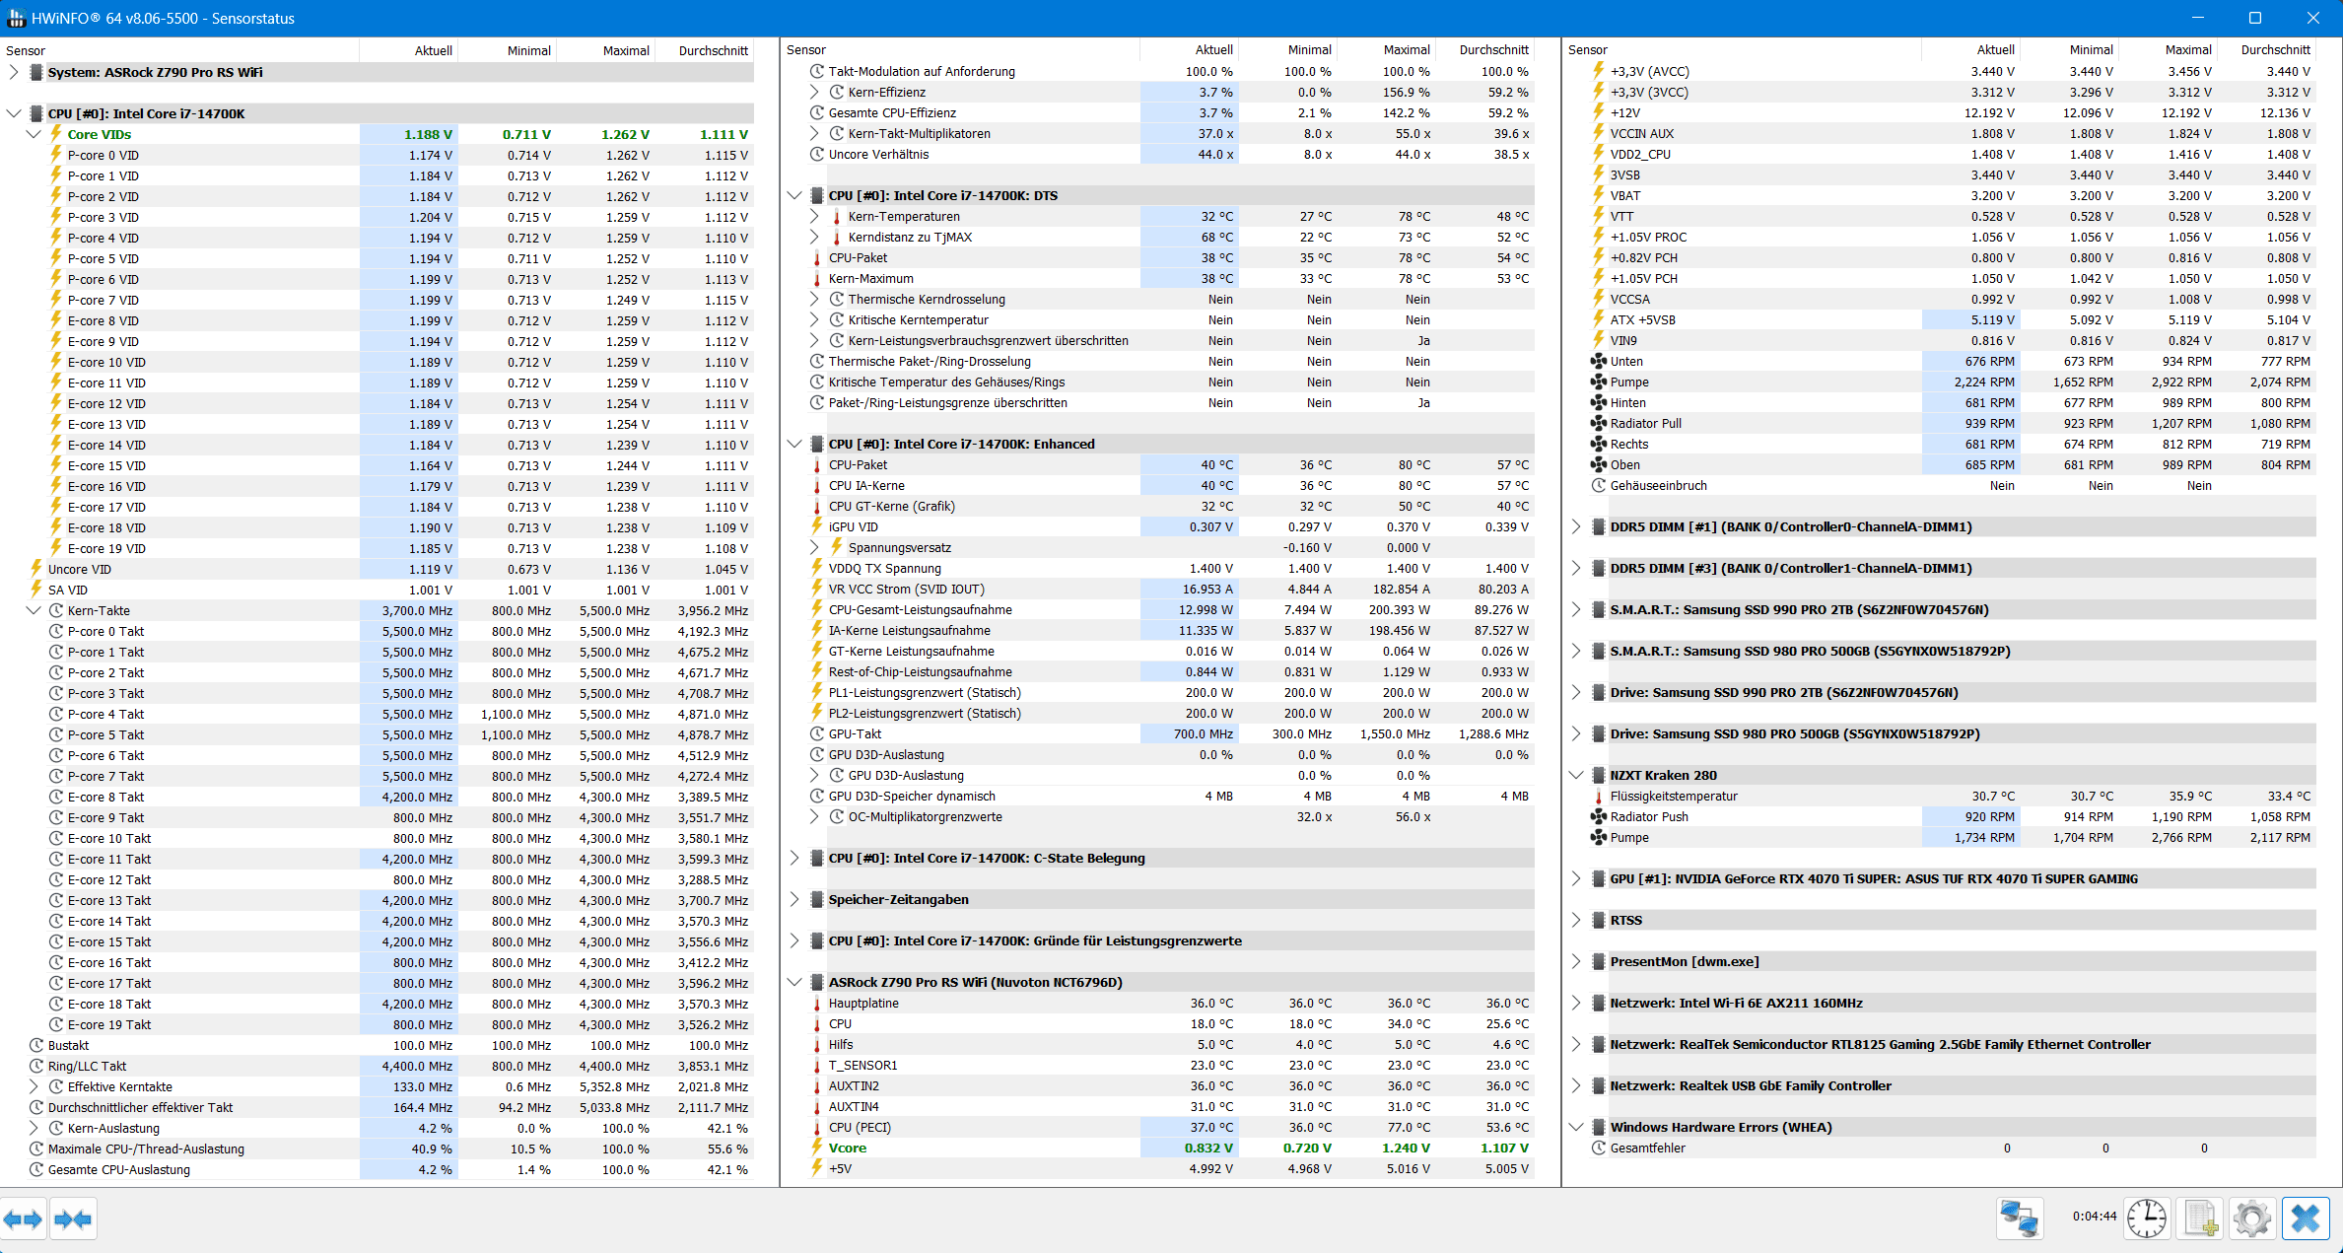2343x1253 pixels.
Task: Select the Flüssigkeitstemperatur sensor row
Action: pos(1673,796)
